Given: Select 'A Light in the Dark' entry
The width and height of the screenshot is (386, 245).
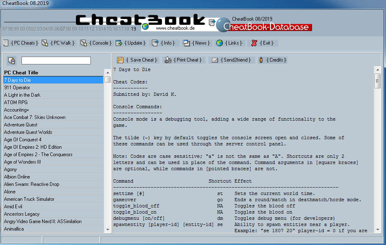Looking at the screenshot, I should coord(53,95).
